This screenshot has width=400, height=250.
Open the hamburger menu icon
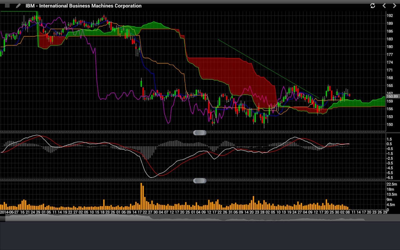click(x=7, y=6)
